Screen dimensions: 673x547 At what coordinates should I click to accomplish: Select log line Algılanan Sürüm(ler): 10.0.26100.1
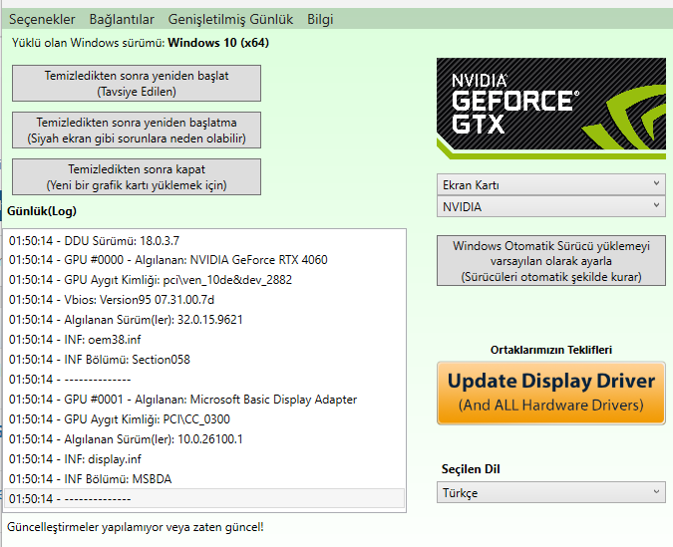(203, 439)
